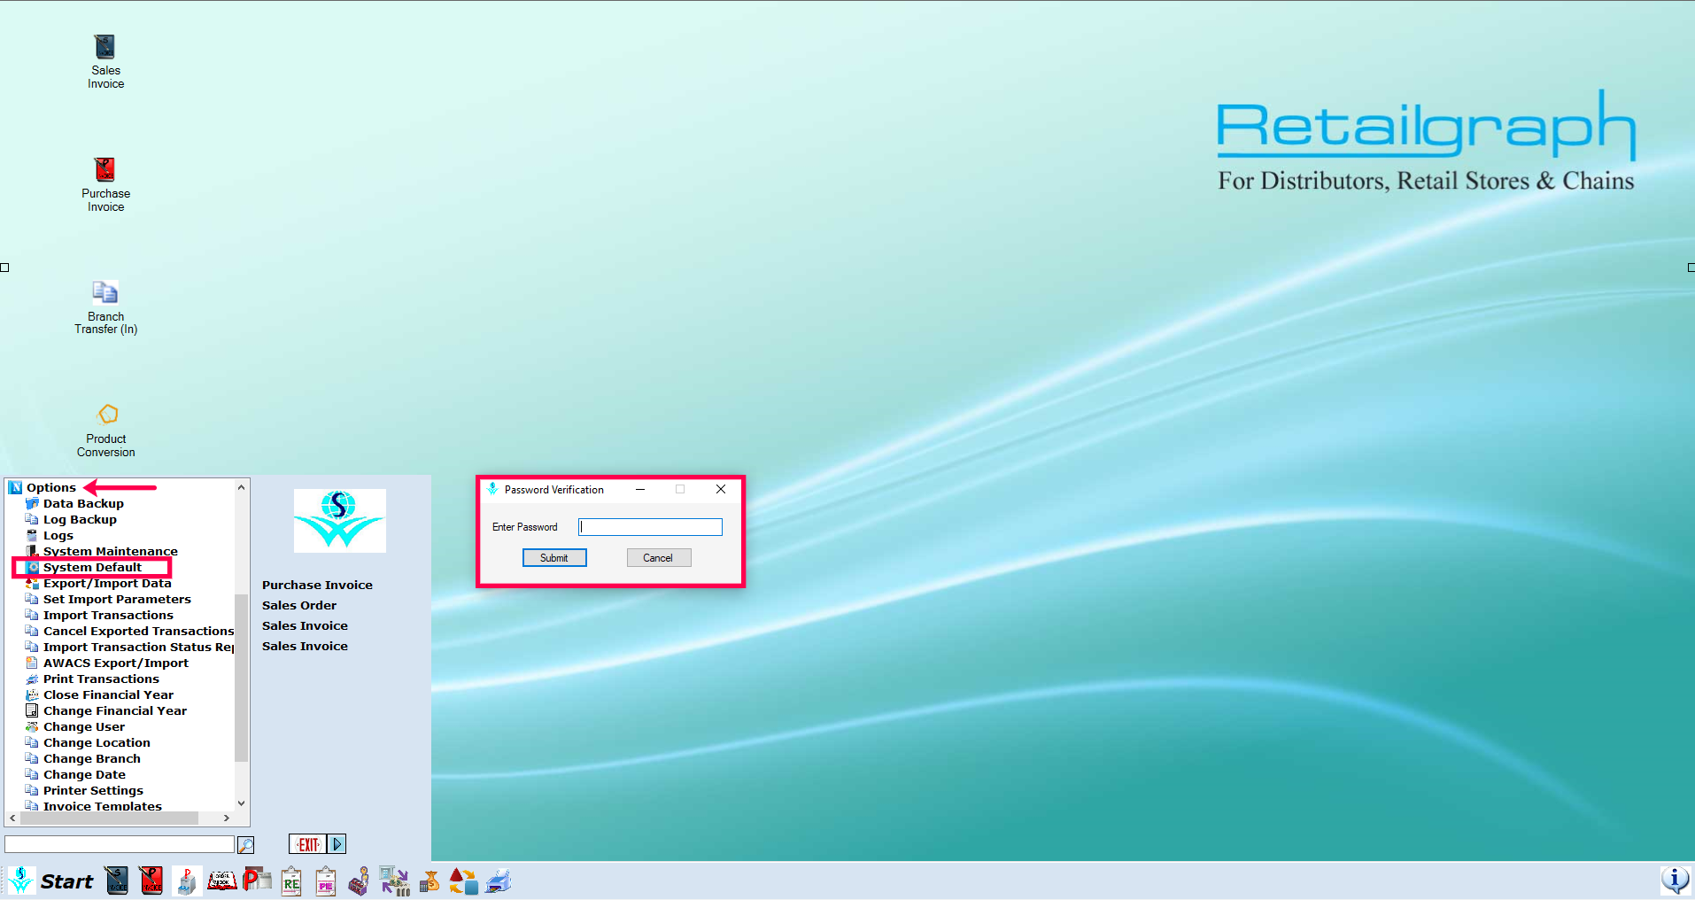Click the cashier counter taskbar icon

360,881
